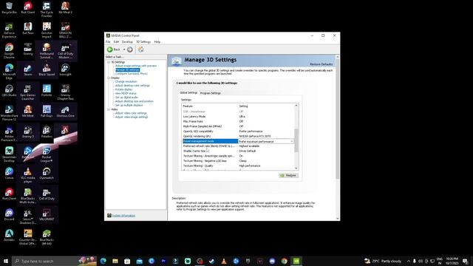This screenshot has height=266, width=473.
Task: Open Microsoft Edge desktop icon
Action: tap(9, 72)
